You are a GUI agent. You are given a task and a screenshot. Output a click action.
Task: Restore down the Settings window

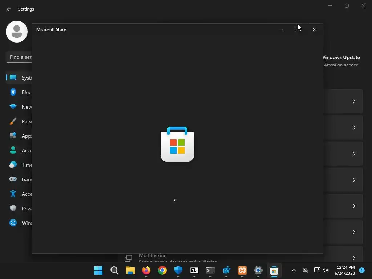pyautogui.click(x=347, y=6)
